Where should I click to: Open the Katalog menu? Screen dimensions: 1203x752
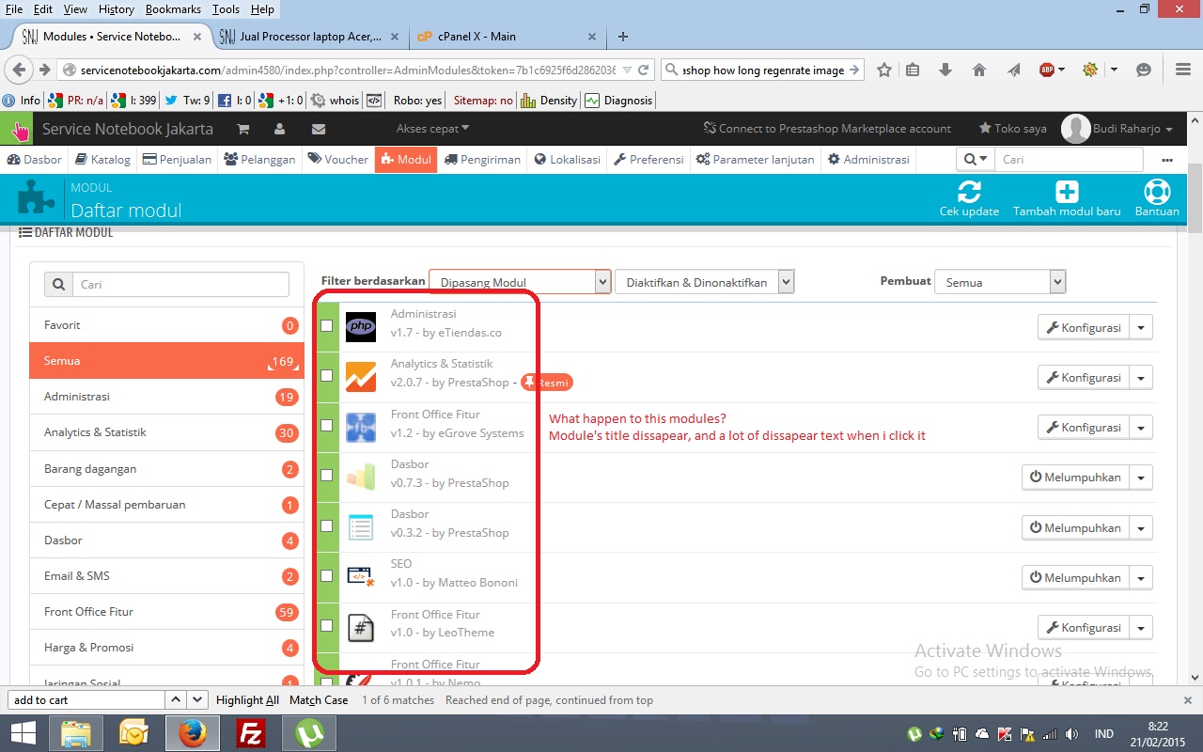pos(103,160)
